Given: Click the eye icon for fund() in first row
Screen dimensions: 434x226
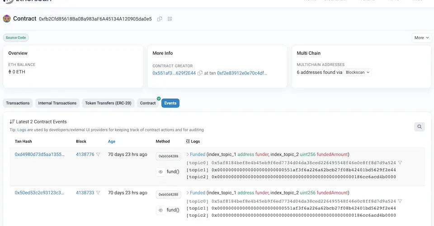Looking at the screenshot, I should pyautogui.click(x=160, y=172).
